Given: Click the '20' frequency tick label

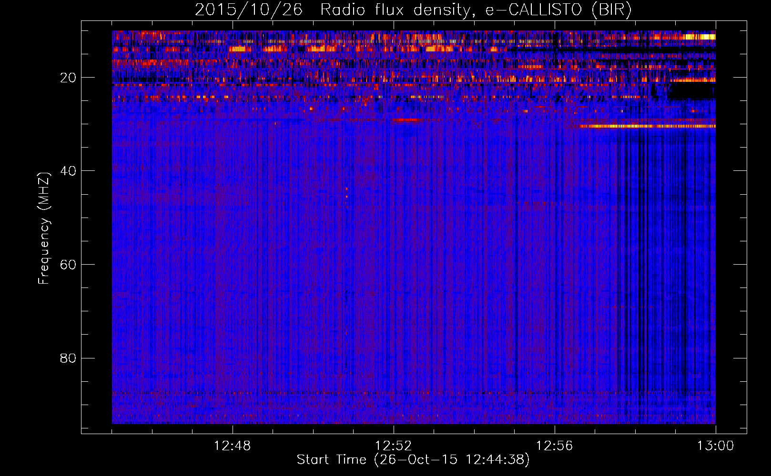Looking at the screenshot, I should [x=69, y=78].
